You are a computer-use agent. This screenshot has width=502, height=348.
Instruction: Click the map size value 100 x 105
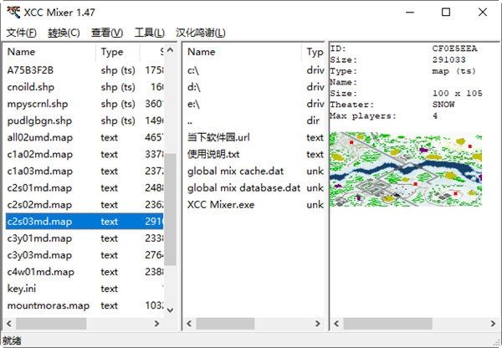click(457, 93)
